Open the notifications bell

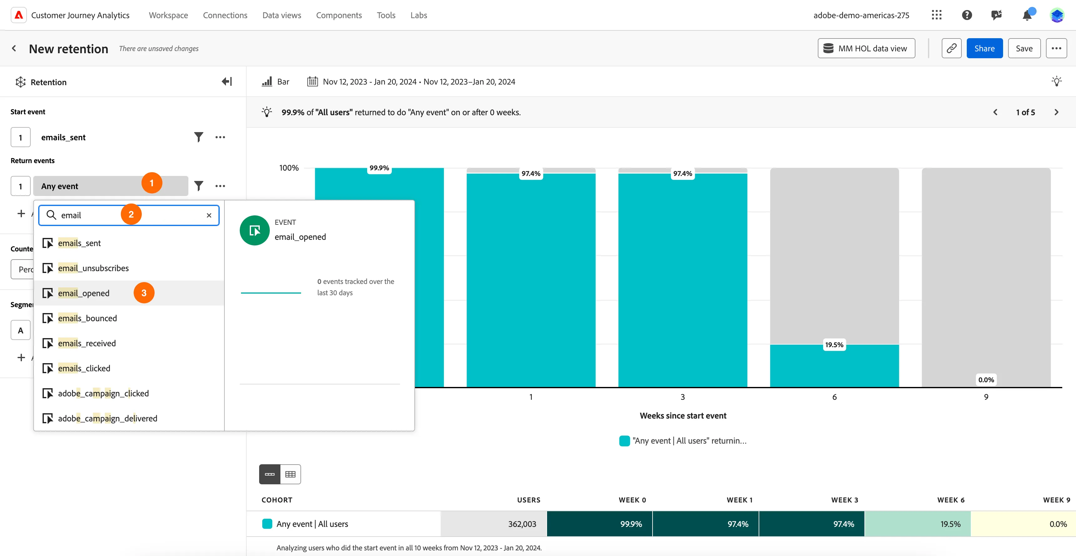(1027, 15)
